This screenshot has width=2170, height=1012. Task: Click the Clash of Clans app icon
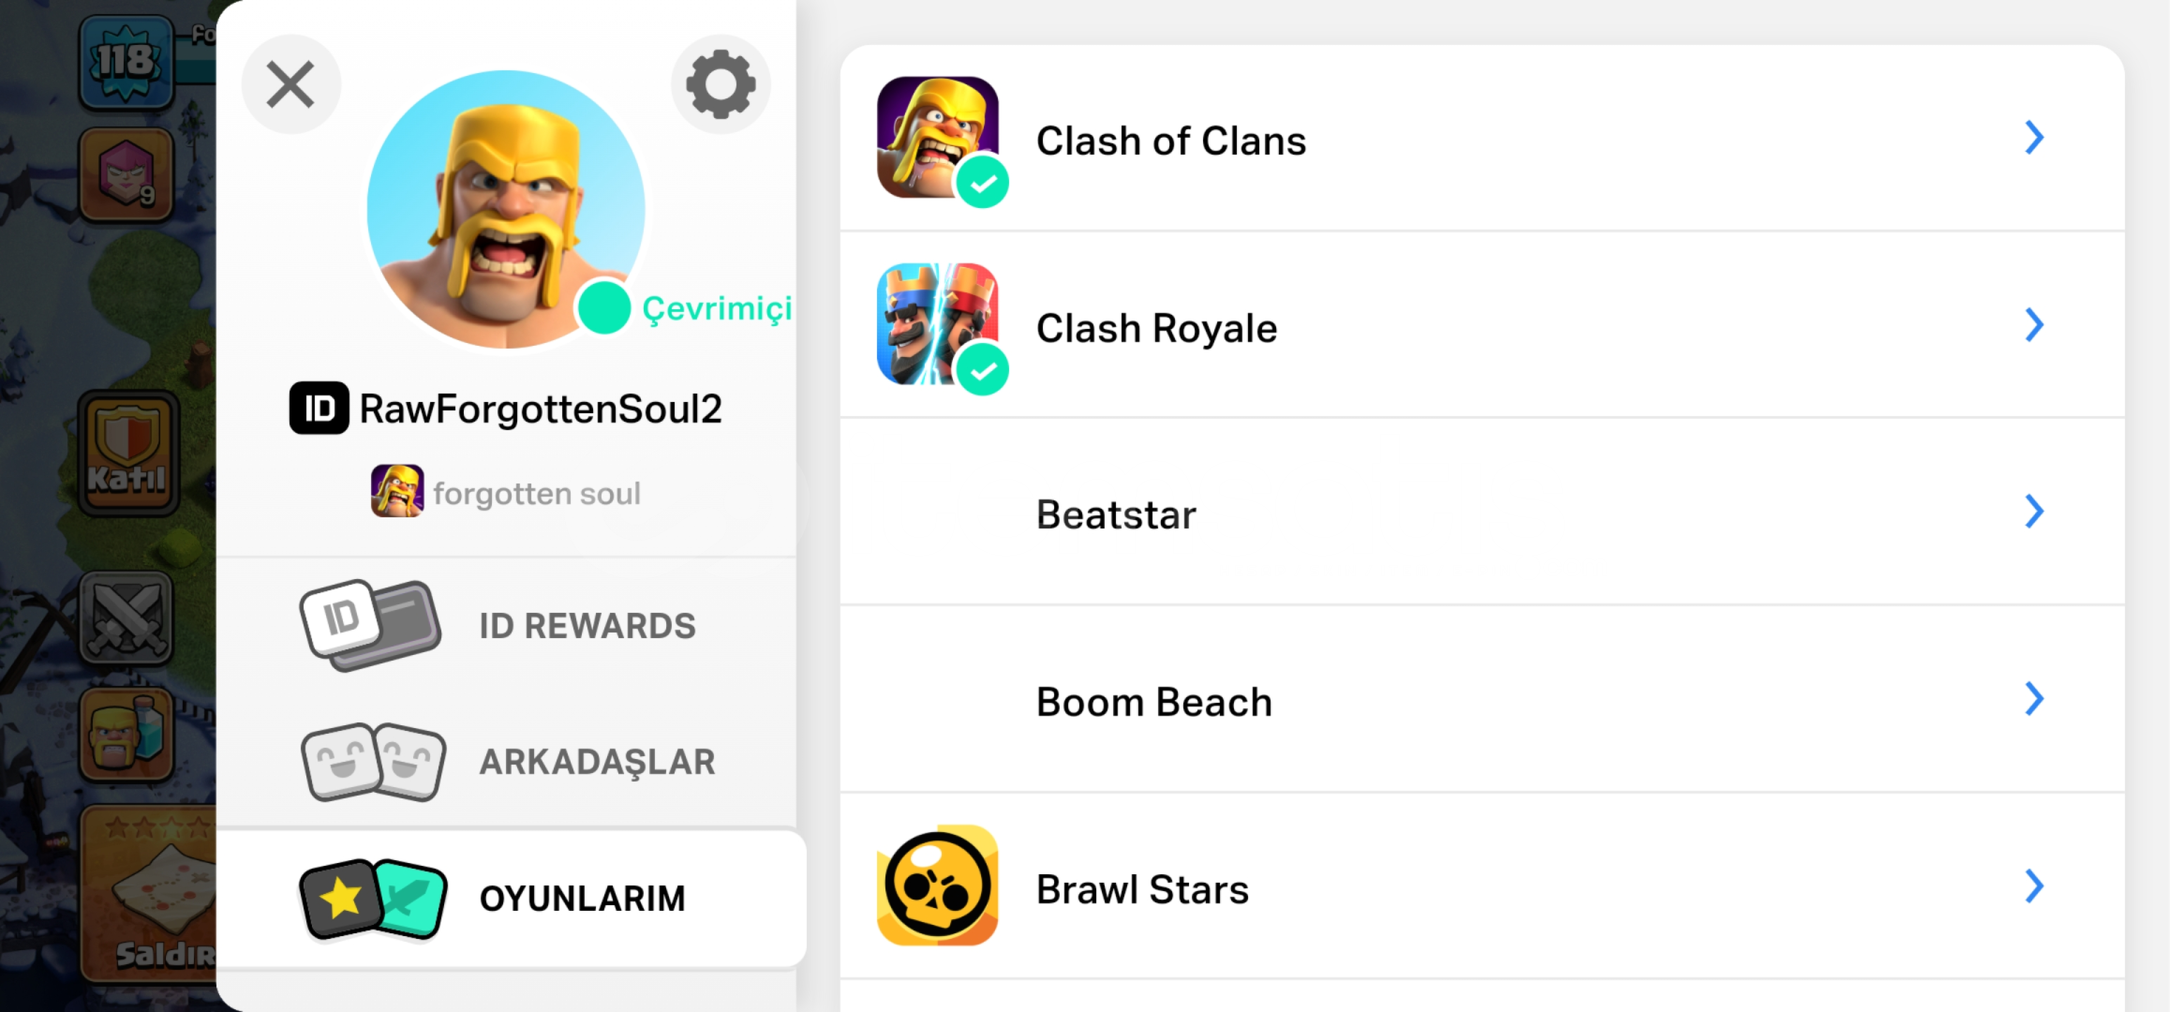point(937,137)
